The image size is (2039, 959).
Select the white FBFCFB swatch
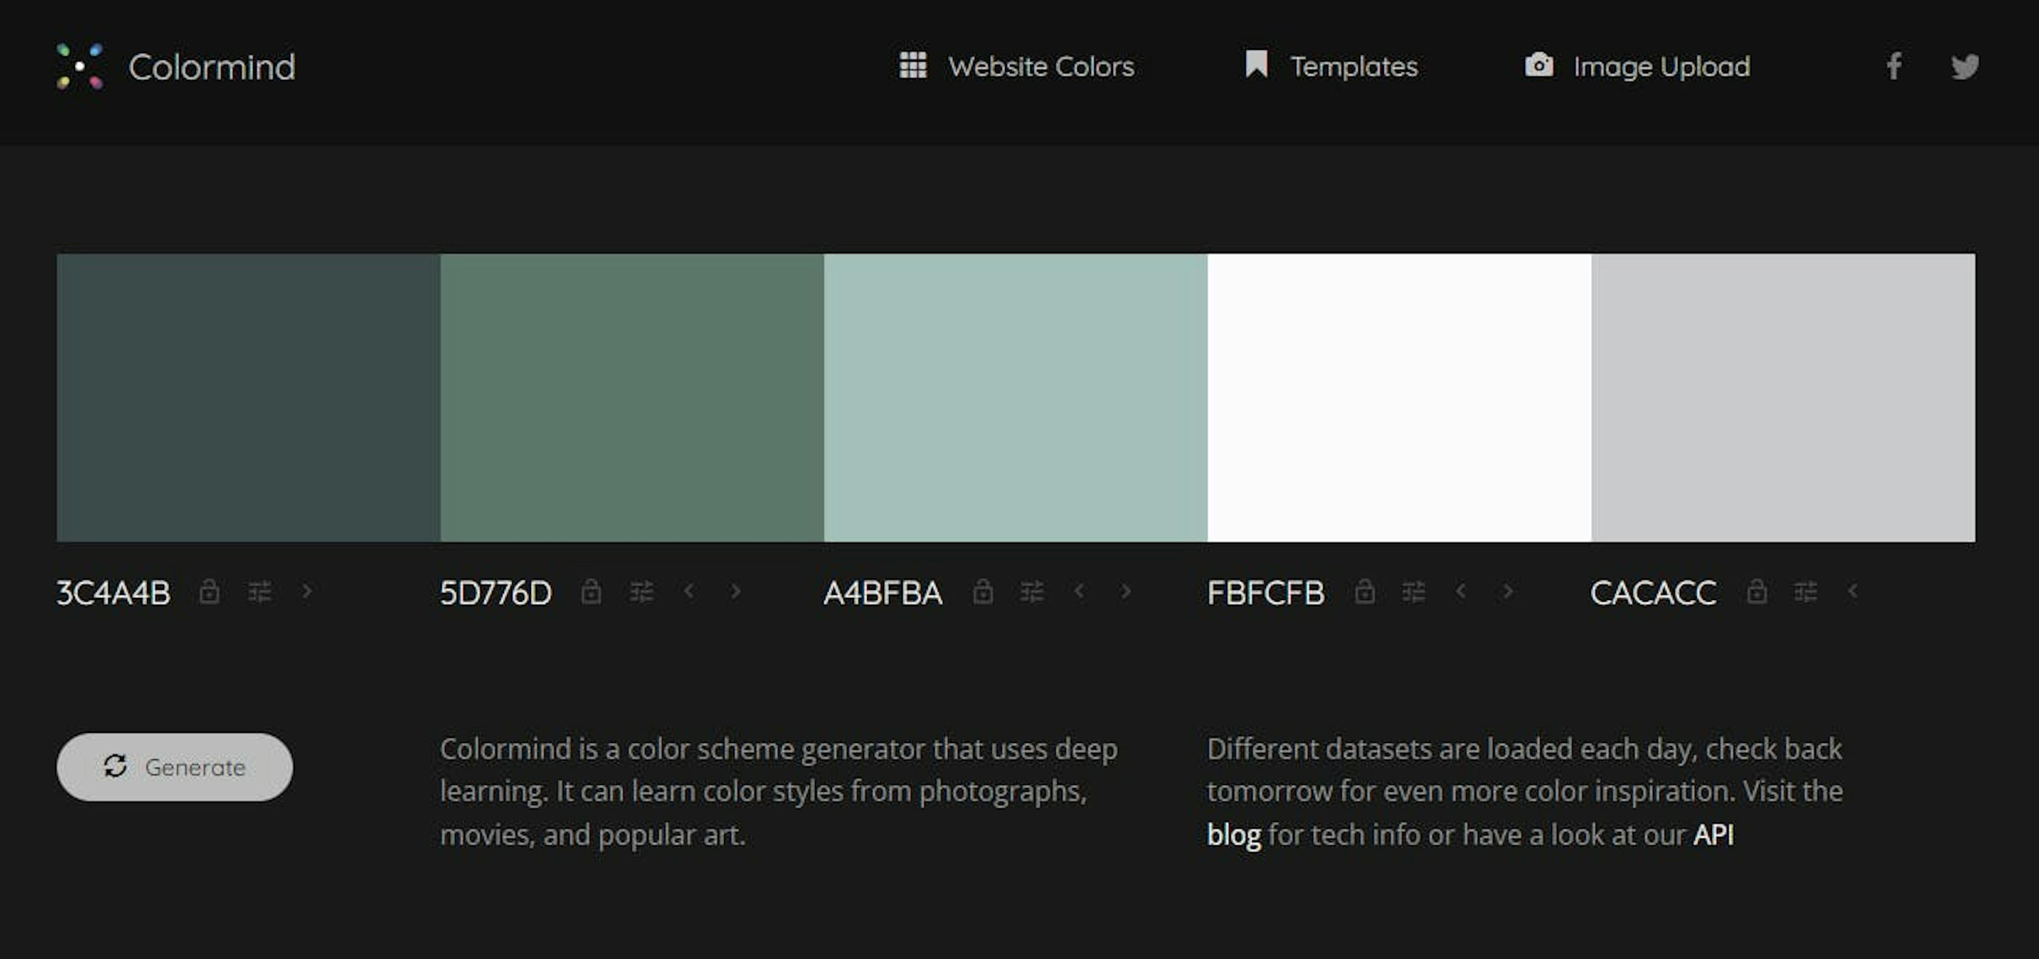(x=1400, y=397)
